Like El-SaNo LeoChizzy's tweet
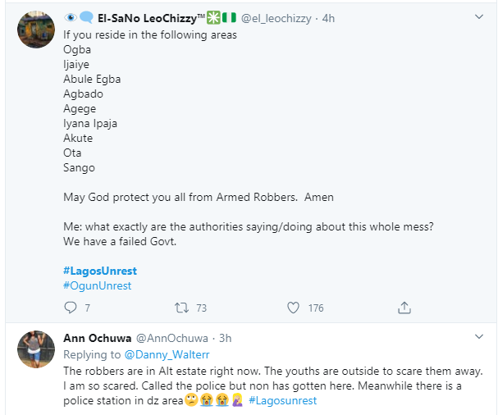The height and width of the screenshot is (415, 498). click(x=293, y=308)
